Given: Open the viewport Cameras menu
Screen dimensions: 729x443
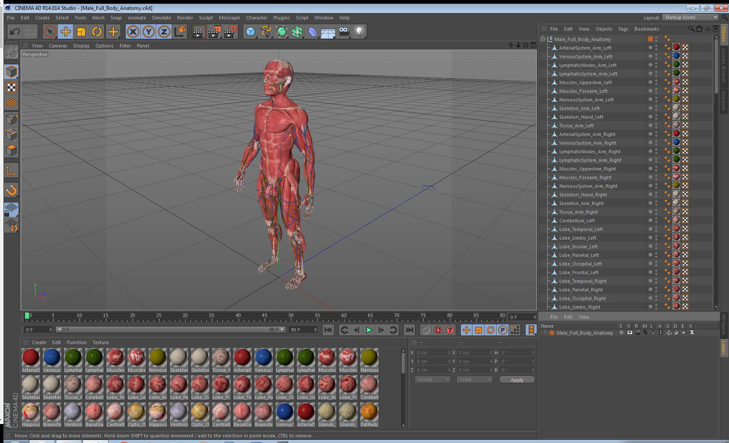Looking at the screenshot, I should tap(58, 46).
